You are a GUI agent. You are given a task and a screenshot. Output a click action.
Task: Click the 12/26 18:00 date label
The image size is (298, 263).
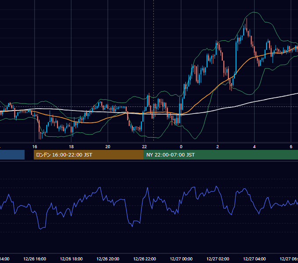pyautogui.click(x=71, y=259)
